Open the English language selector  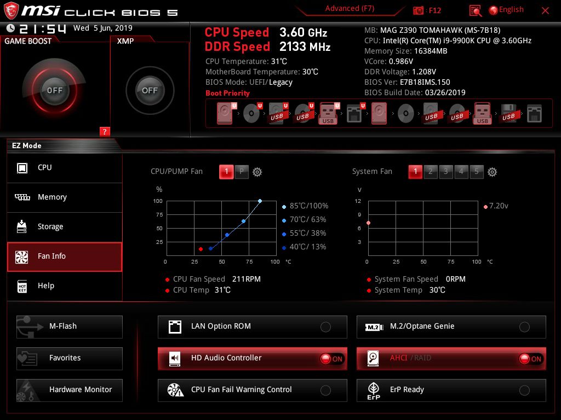coord(506,10)
